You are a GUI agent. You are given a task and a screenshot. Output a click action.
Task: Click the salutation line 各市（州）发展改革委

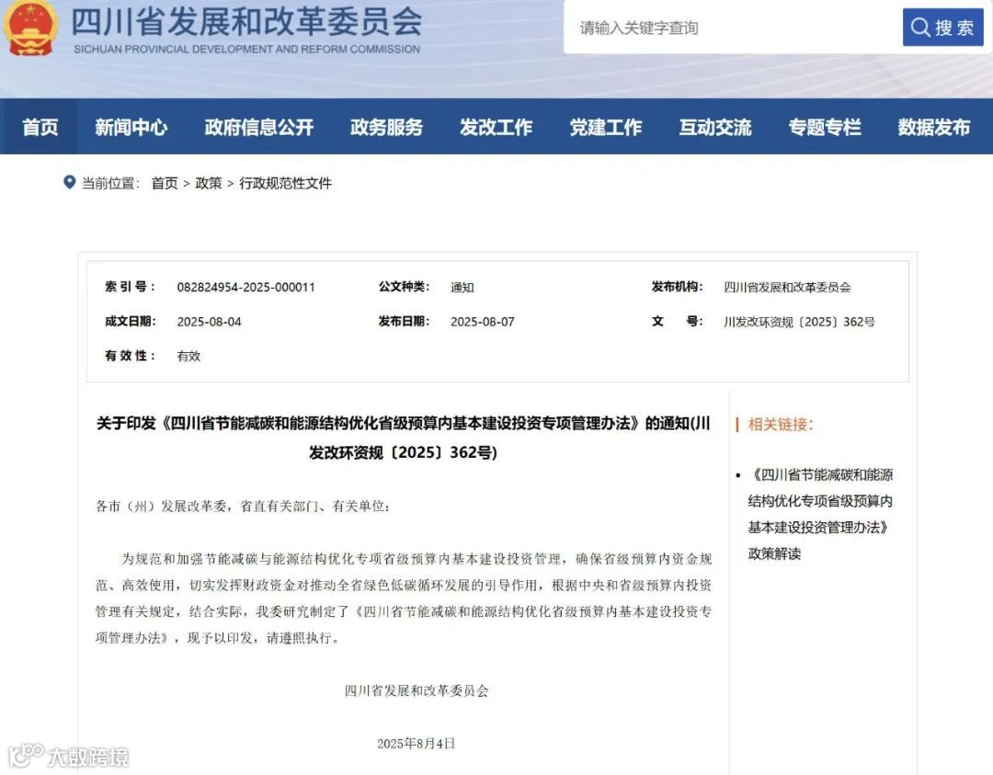pos(243,506)
